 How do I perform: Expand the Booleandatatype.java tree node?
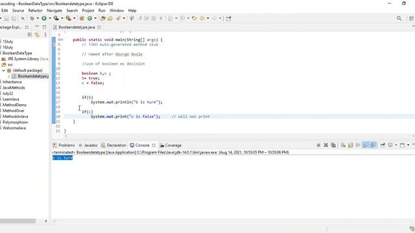(8, 76)
